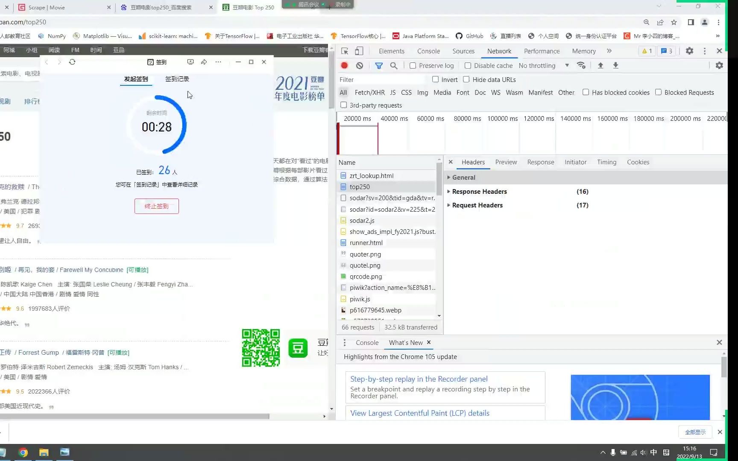This screenshot has width=738, height=461.
Task: Open the Timing tab of request
Action: [606, 162]
